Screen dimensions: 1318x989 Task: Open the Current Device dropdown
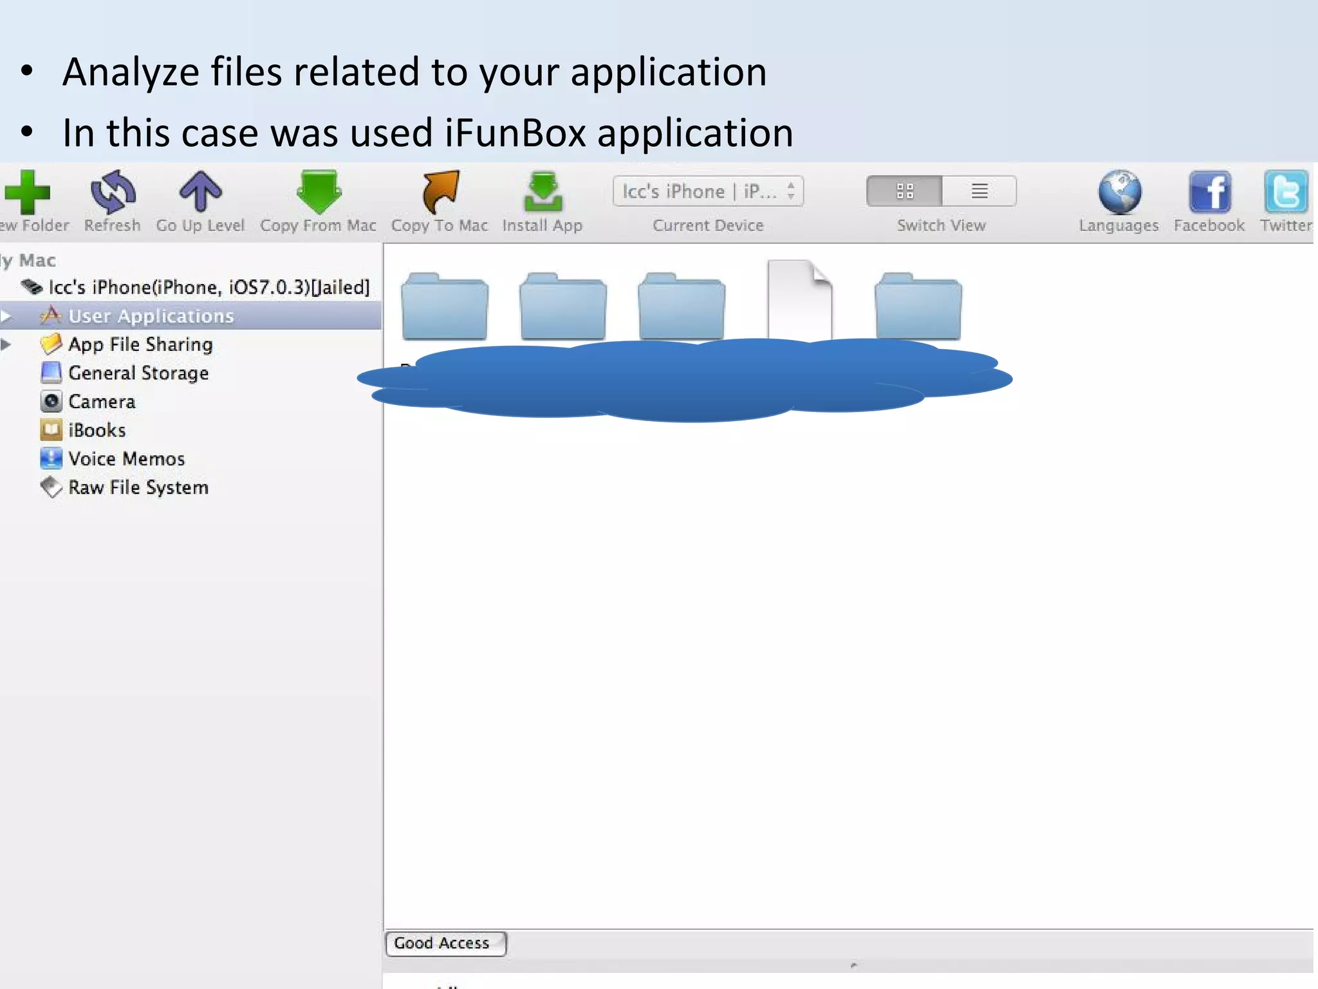708,191
